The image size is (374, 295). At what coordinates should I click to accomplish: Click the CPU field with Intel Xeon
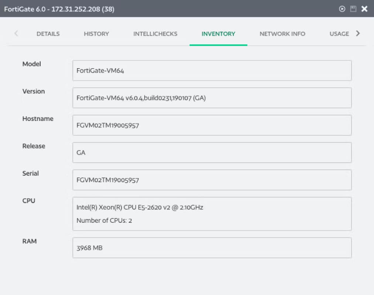click(x=212, y=214)
